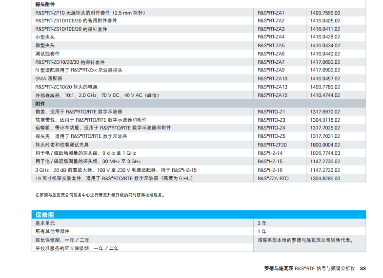Click the R&S RT-ZA13 model cell

coord(272,87)
